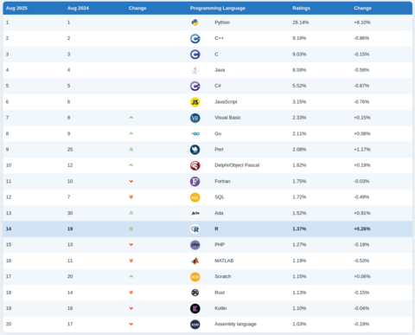Click the MATLAB logo icon
Screen dimensions: 415x335
tap(195, 261)
